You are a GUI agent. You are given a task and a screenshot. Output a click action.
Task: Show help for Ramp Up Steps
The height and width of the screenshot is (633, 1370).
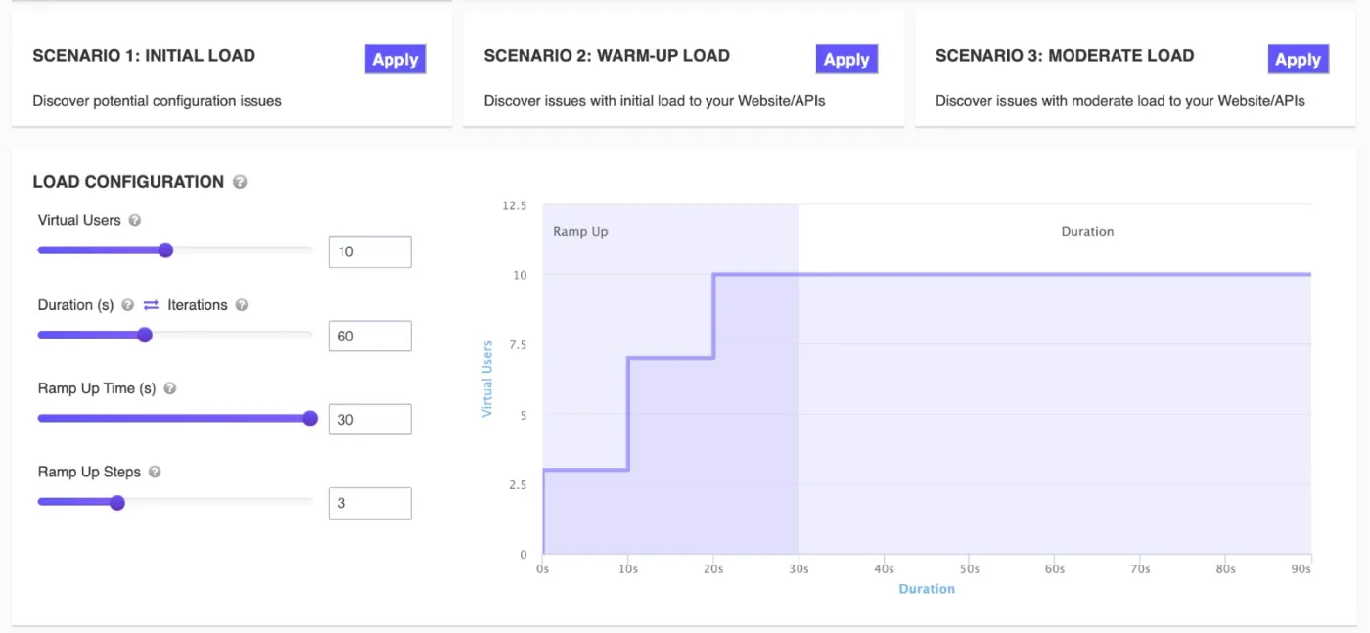pyautogui.click(x=155, y=472)
